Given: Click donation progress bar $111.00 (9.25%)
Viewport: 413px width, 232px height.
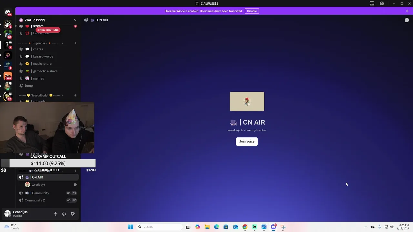Looking at the screenshot, I should [48, 163].
